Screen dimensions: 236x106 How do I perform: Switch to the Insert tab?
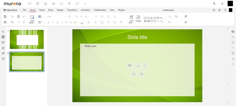(42, 10)
